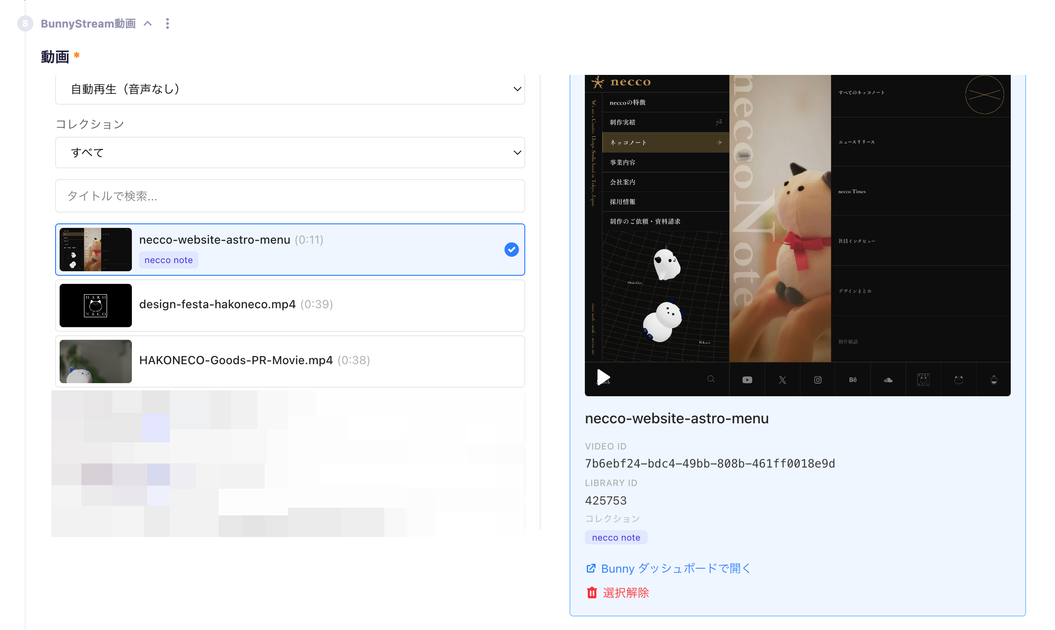Click the last icon in preview footer
This screenshot has width=1055, height=630.
(994, 380)
